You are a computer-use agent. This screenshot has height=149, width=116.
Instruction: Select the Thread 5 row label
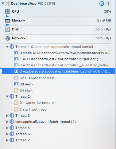click(x=22, y=128)
